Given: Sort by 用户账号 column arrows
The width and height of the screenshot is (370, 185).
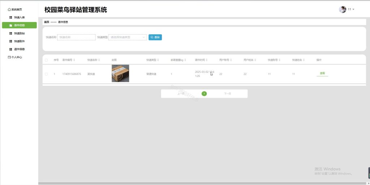Looking at the screenshot, I should 231,60.
